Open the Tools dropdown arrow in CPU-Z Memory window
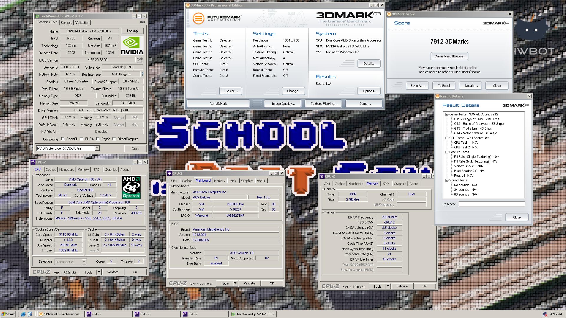 [388, 286]
